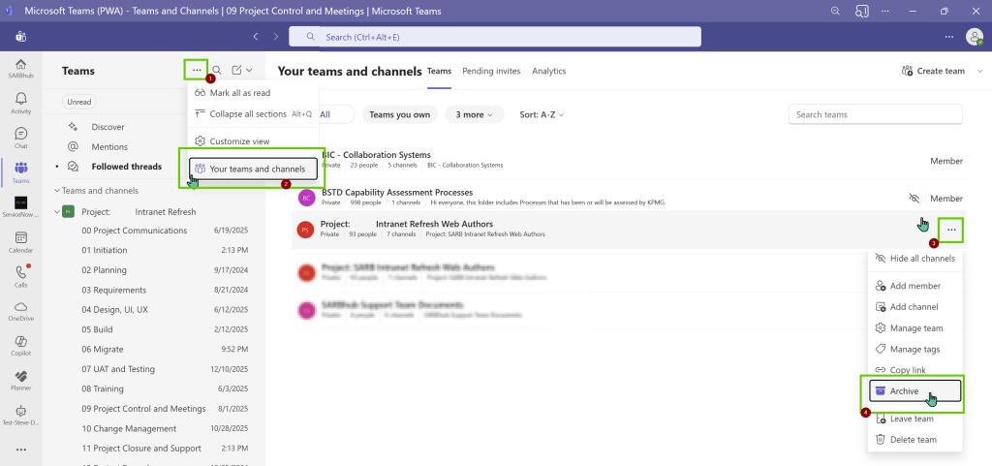
Task: Click the Search teams input field
Action: click(x=875, y=114)
